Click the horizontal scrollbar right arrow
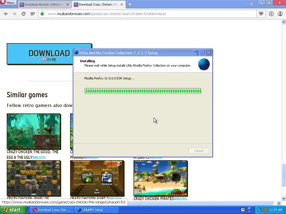 click(279, 203)
